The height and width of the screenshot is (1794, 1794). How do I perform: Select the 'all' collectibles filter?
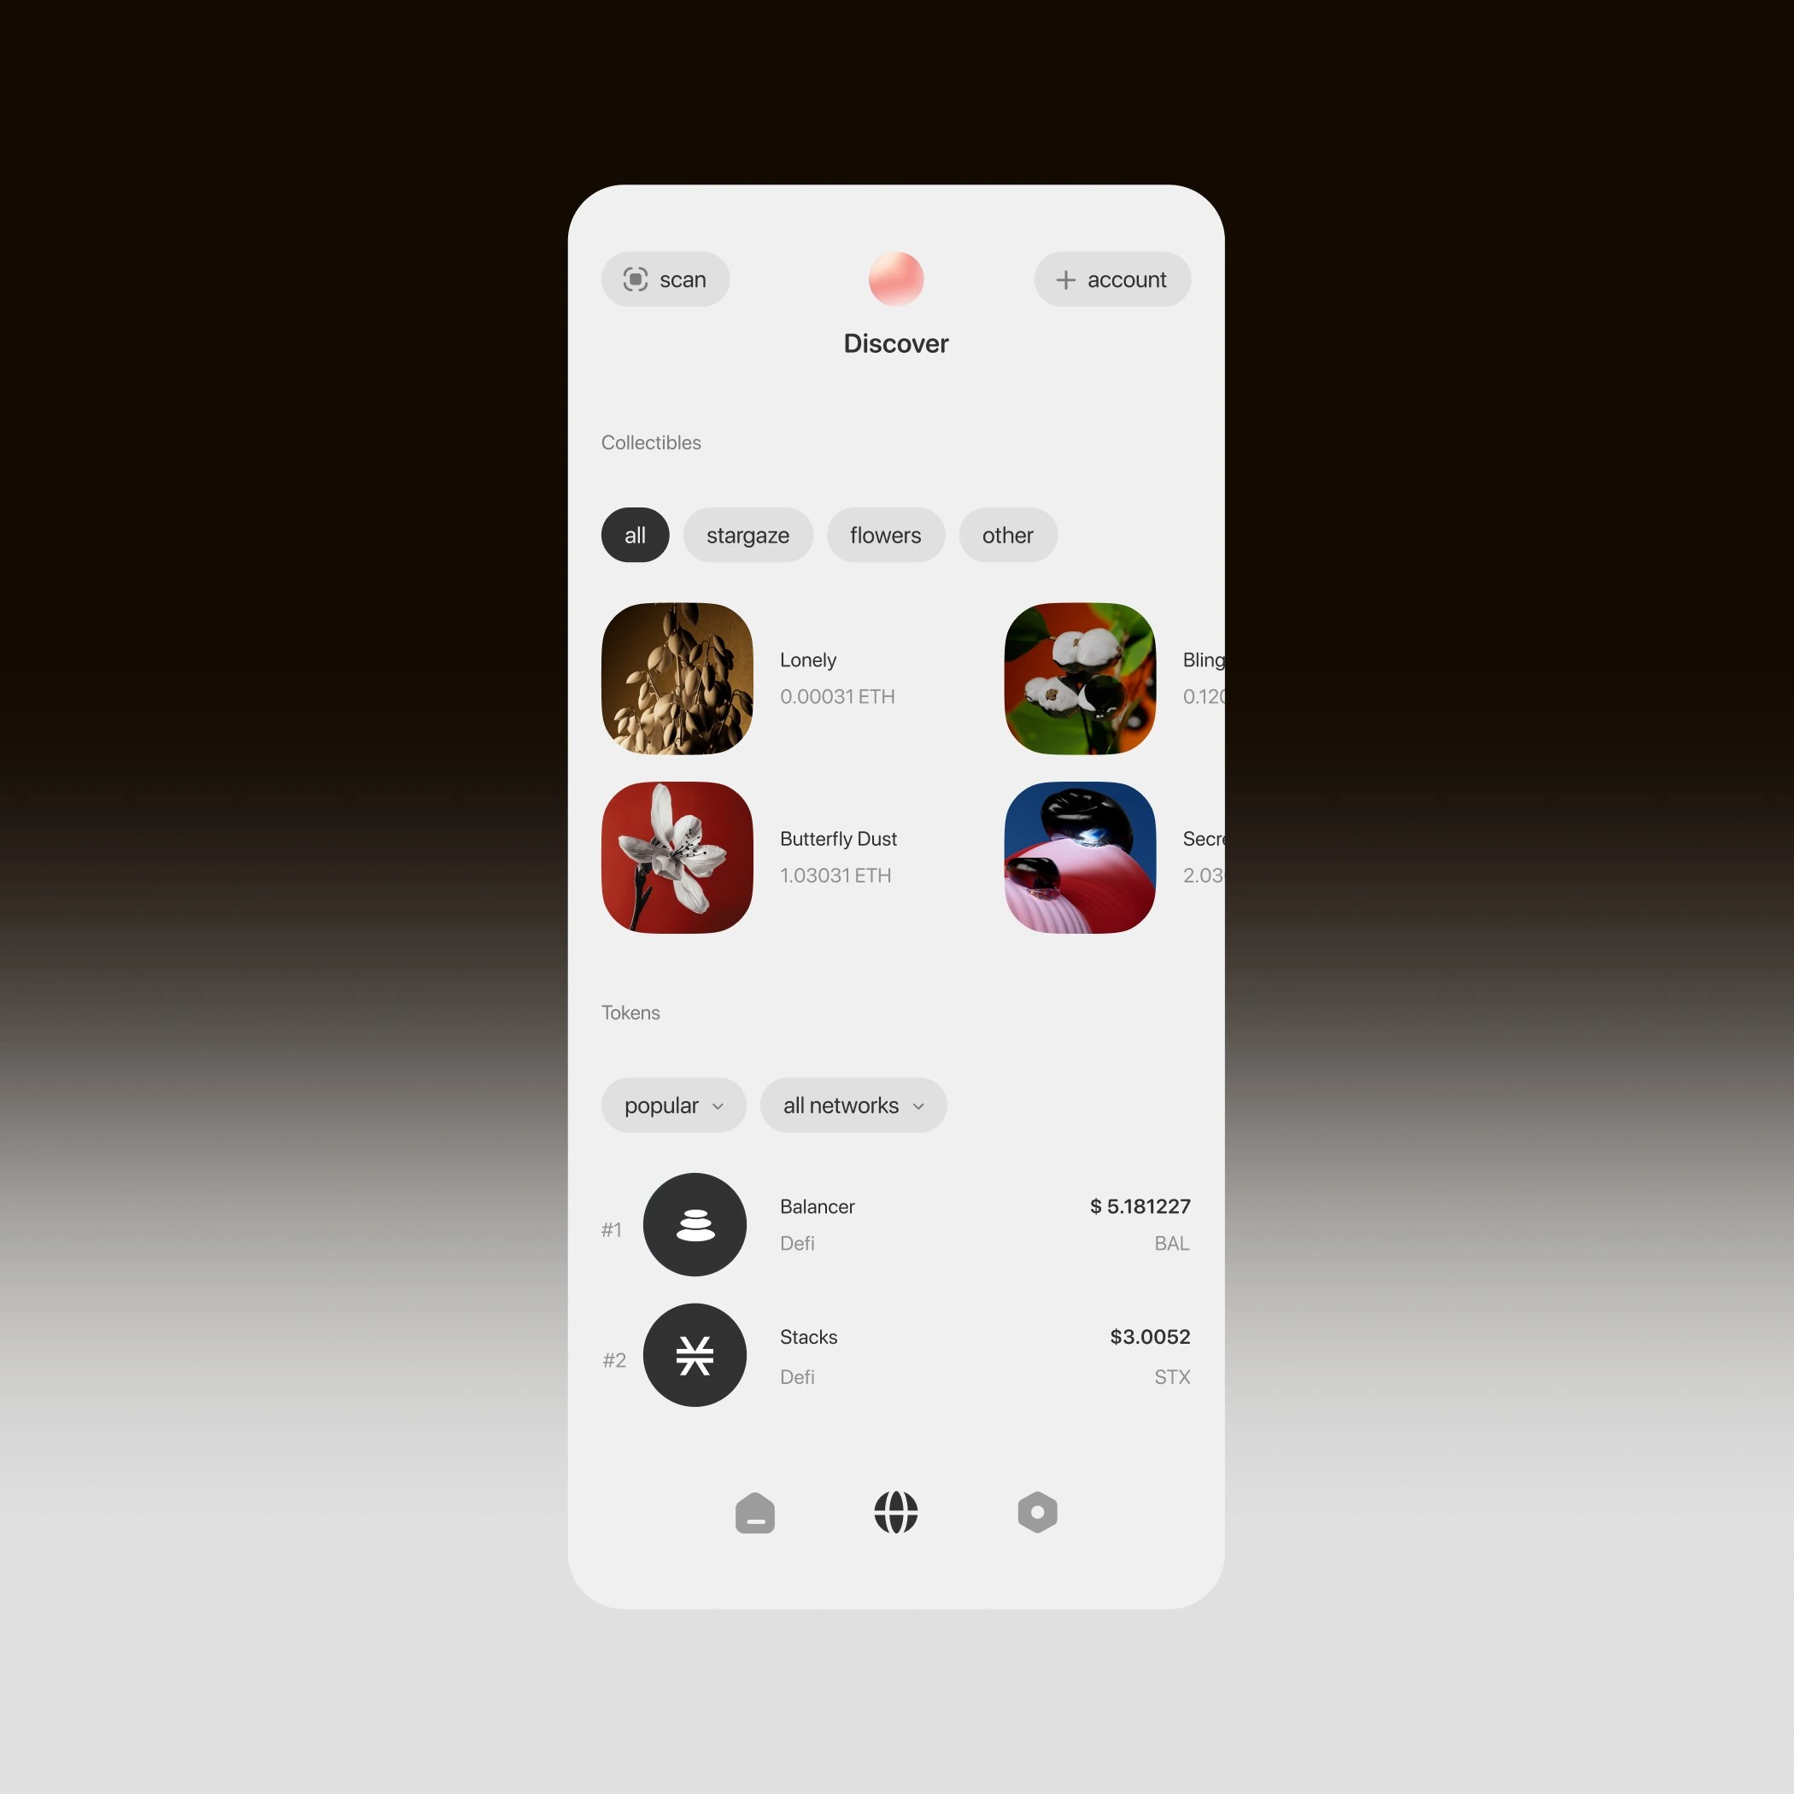click(634, 534)
